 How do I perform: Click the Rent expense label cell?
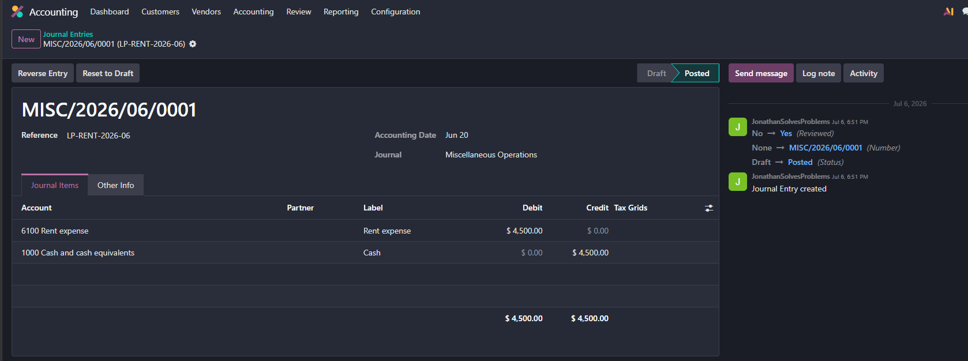[x=387, y=231]
